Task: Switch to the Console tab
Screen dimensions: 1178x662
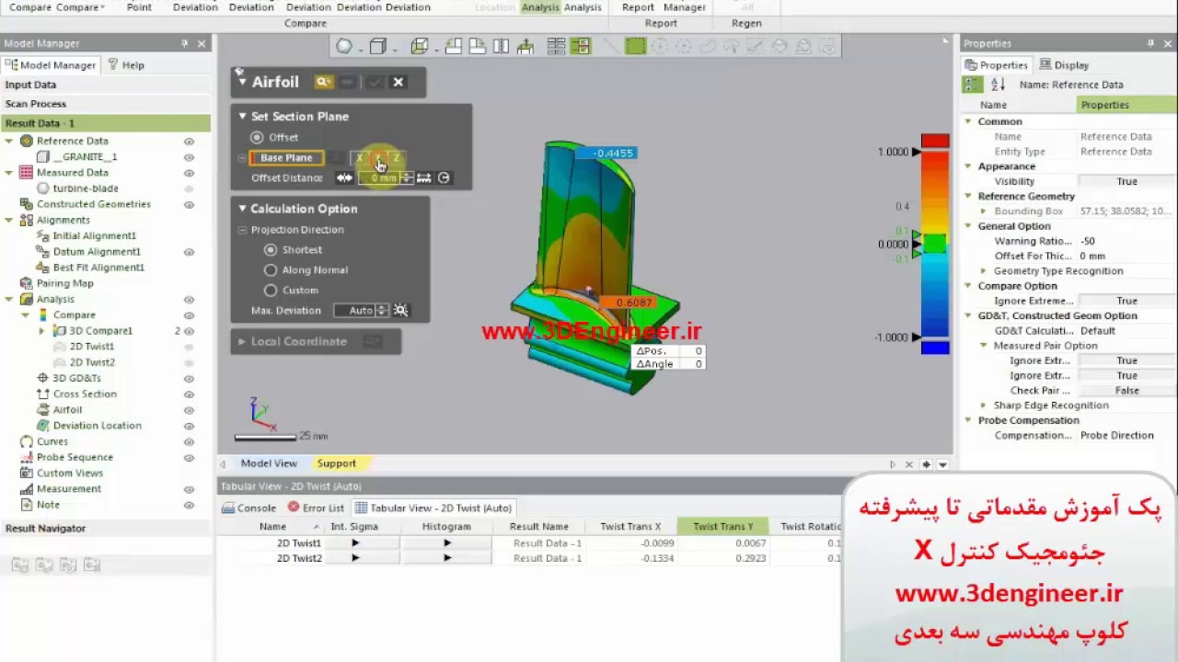Action: (249, 508)
